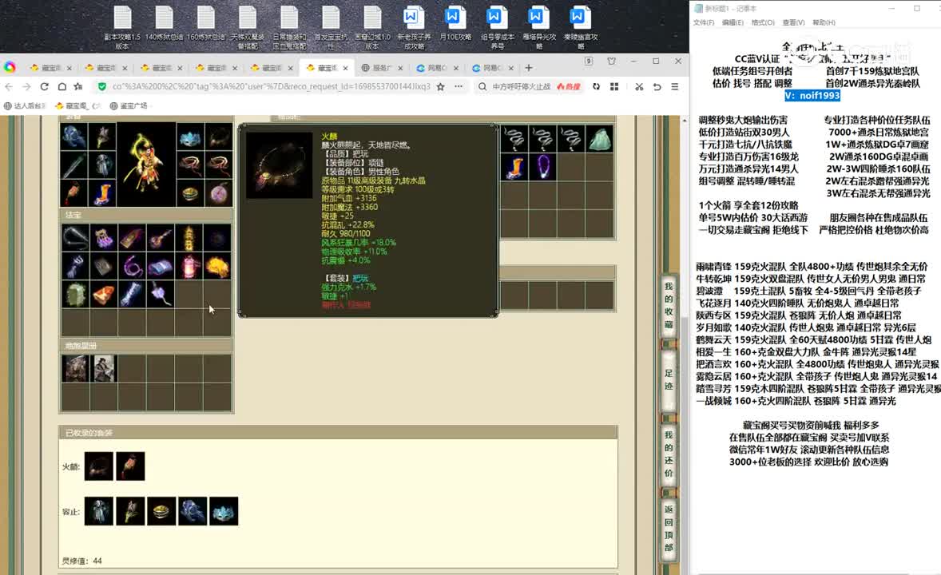Click the 返回顶部 side button

[x=669, y=528]
